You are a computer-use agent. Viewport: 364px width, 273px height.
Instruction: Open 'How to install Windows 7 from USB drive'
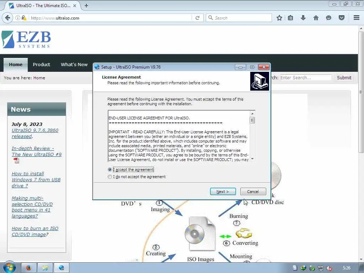(36, 180)
